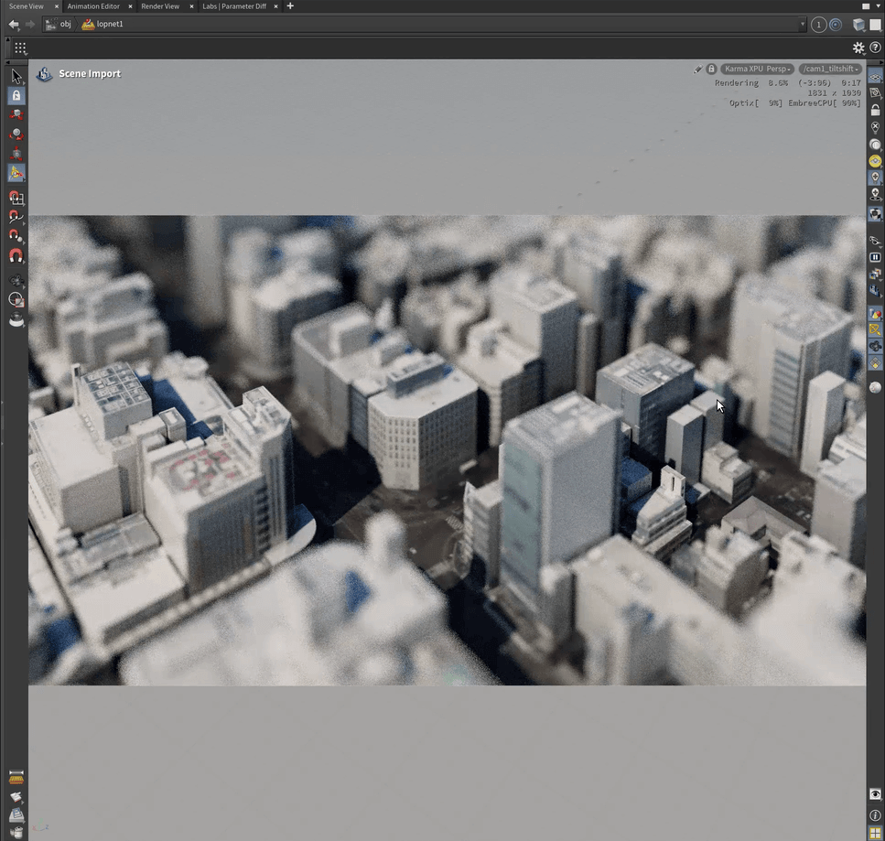Open the viewport help question mark
The height and width of the screenshot is (841, 885).
point(875,48)
